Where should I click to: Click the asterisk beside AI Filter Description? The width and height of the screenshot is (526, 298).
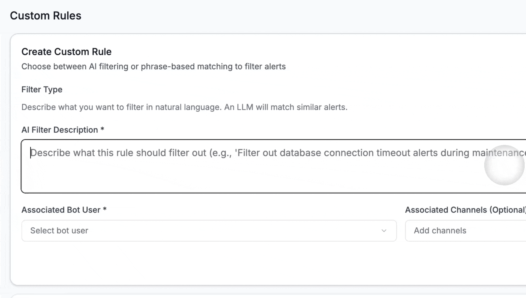tap(102, 129)
